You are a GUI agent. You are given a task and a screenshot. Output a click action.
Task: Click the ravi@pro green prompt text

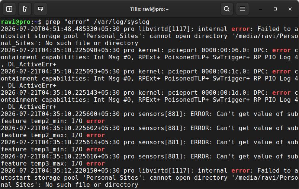point(16,22)
